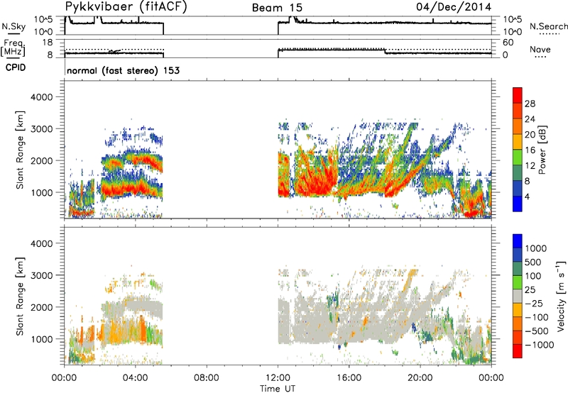Click the 4000 tick in Power panel

(42, 97)
